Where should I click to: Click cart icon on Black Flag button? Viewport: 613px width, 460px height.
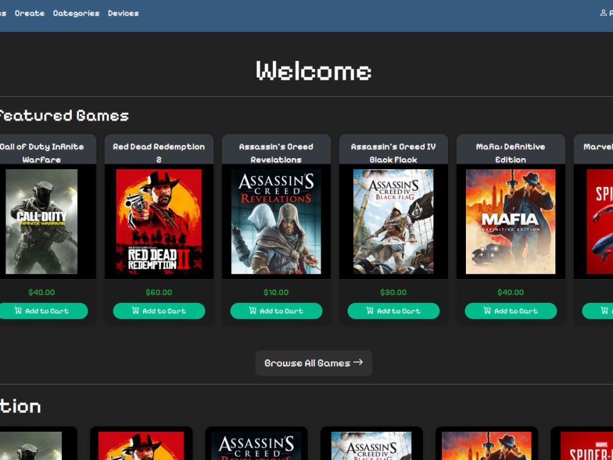pos(370,310)
